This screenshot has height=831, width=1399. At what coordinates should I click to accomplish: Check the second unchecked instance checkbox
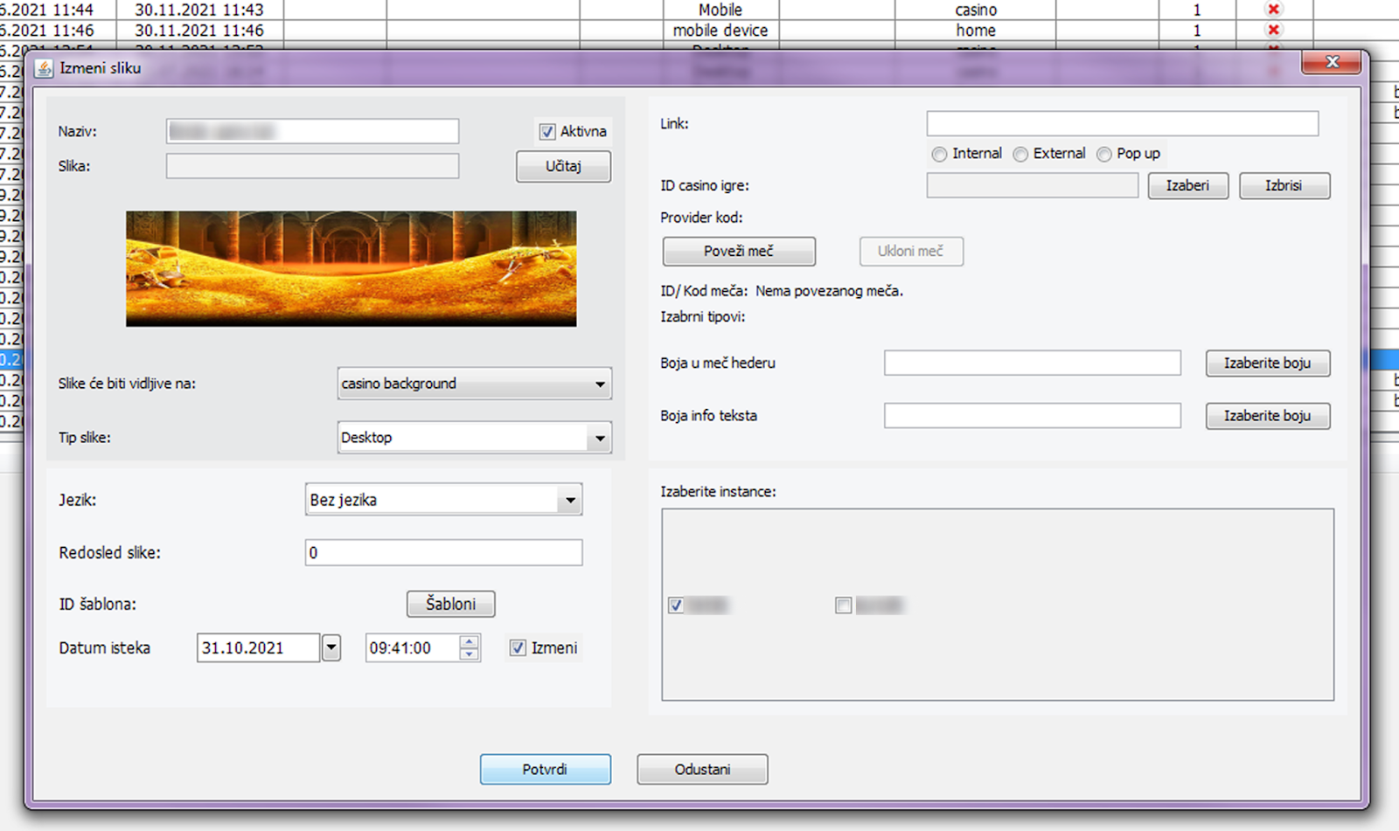point(843,605)
